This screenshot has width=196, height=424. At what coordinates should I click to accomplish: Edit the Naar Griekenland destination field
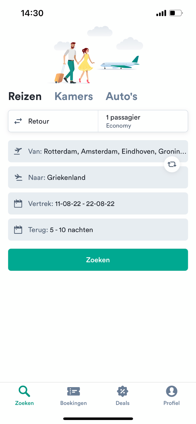(x=98, y=177)
